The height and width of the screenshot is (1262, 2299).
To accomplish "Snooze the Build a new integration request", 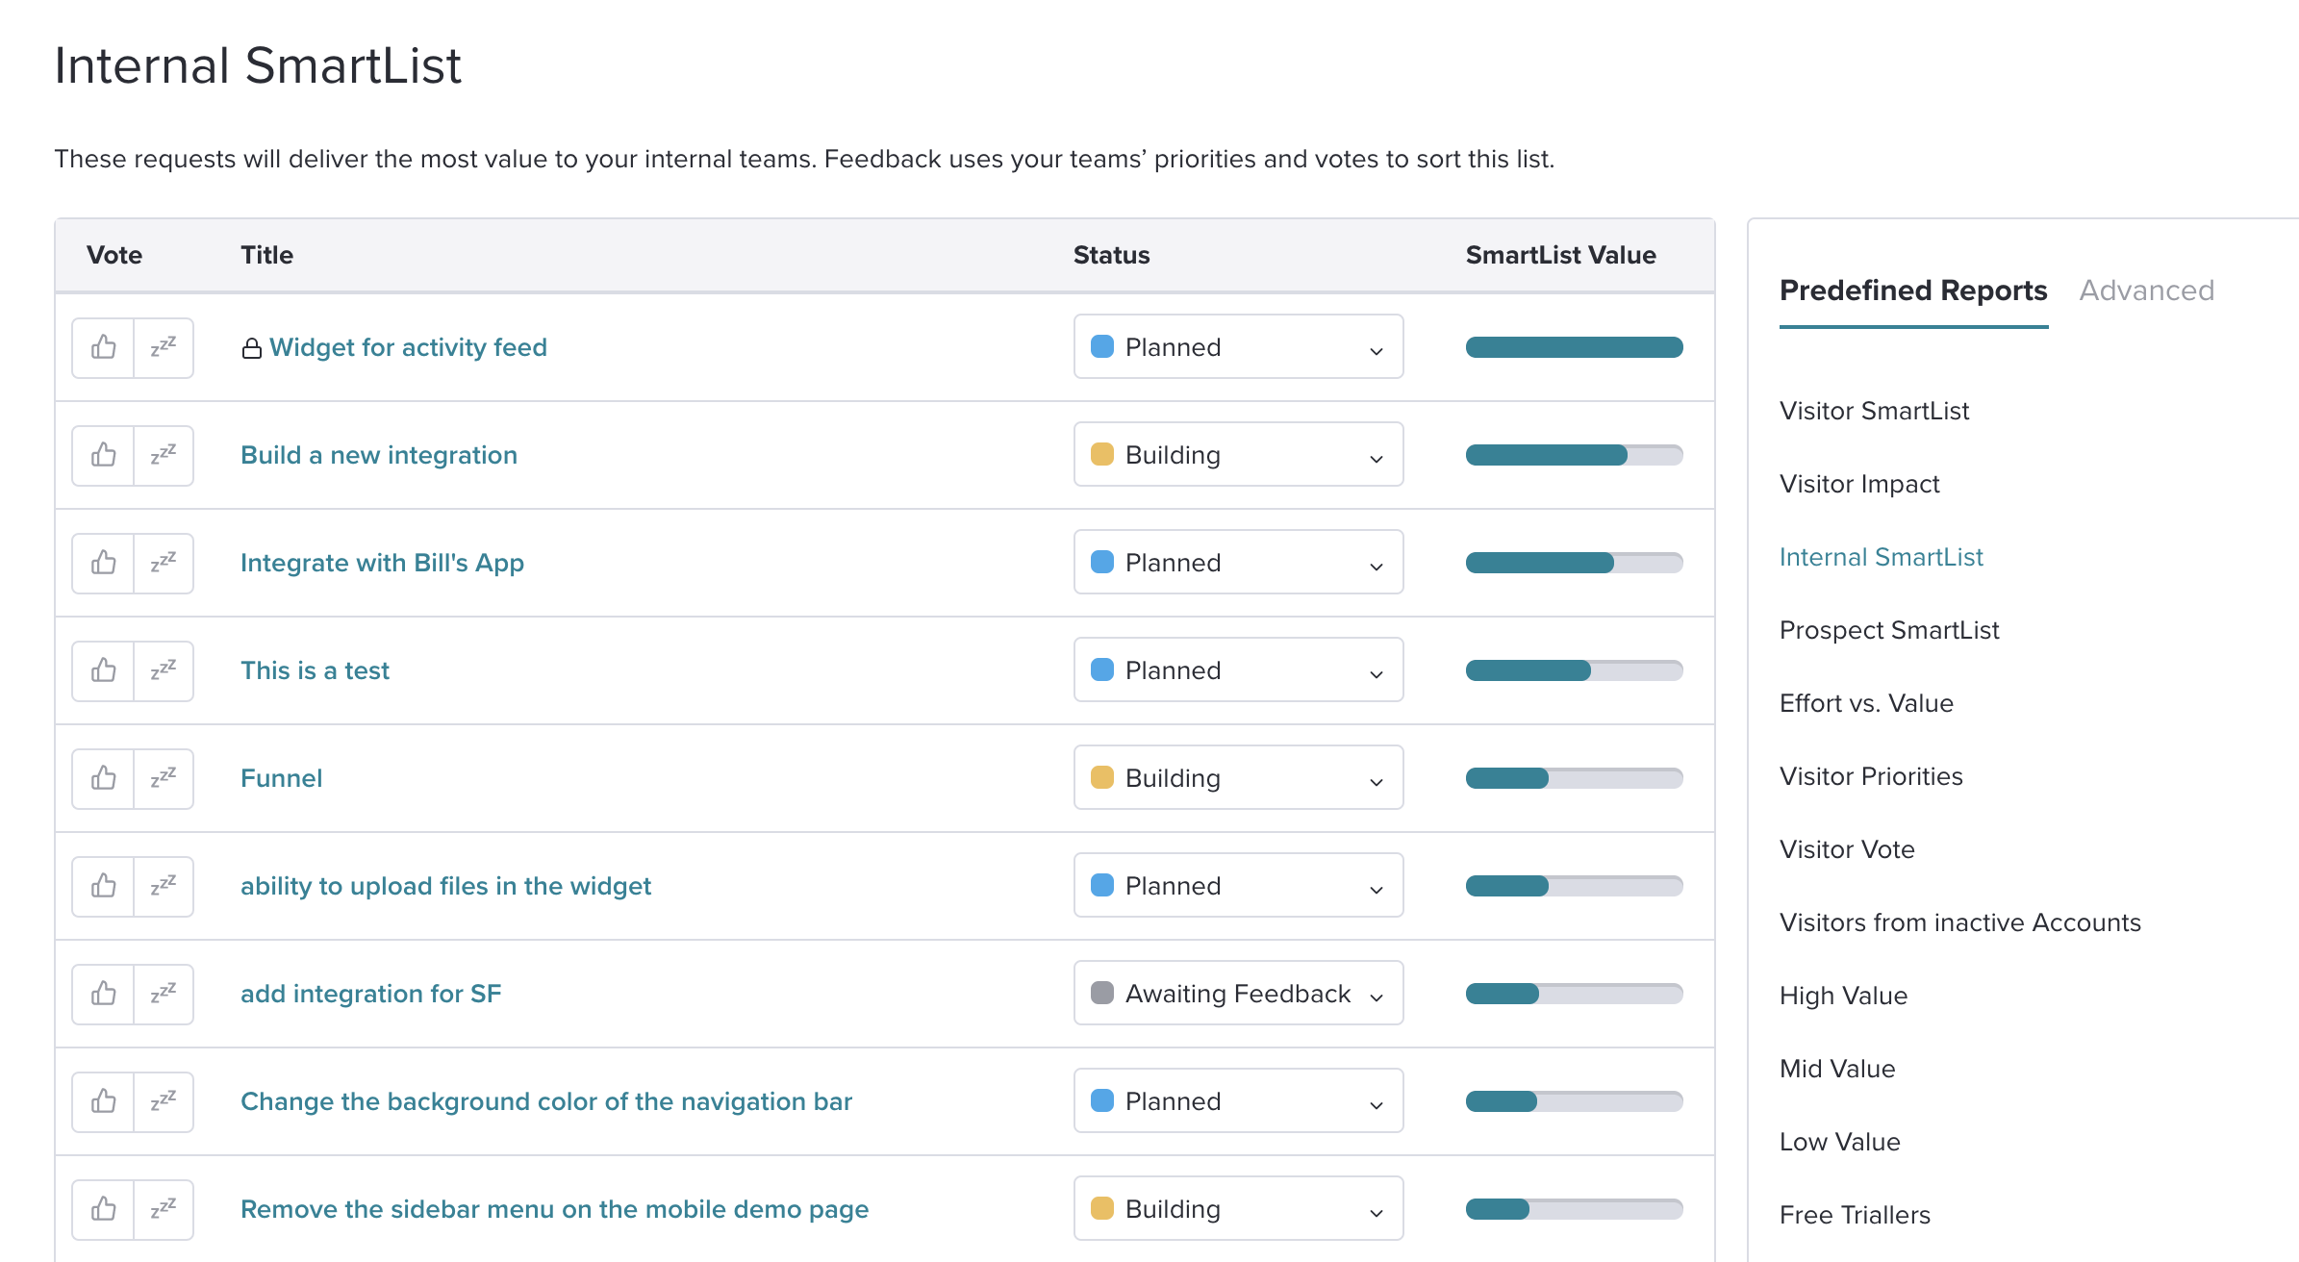I will (164, 455).
